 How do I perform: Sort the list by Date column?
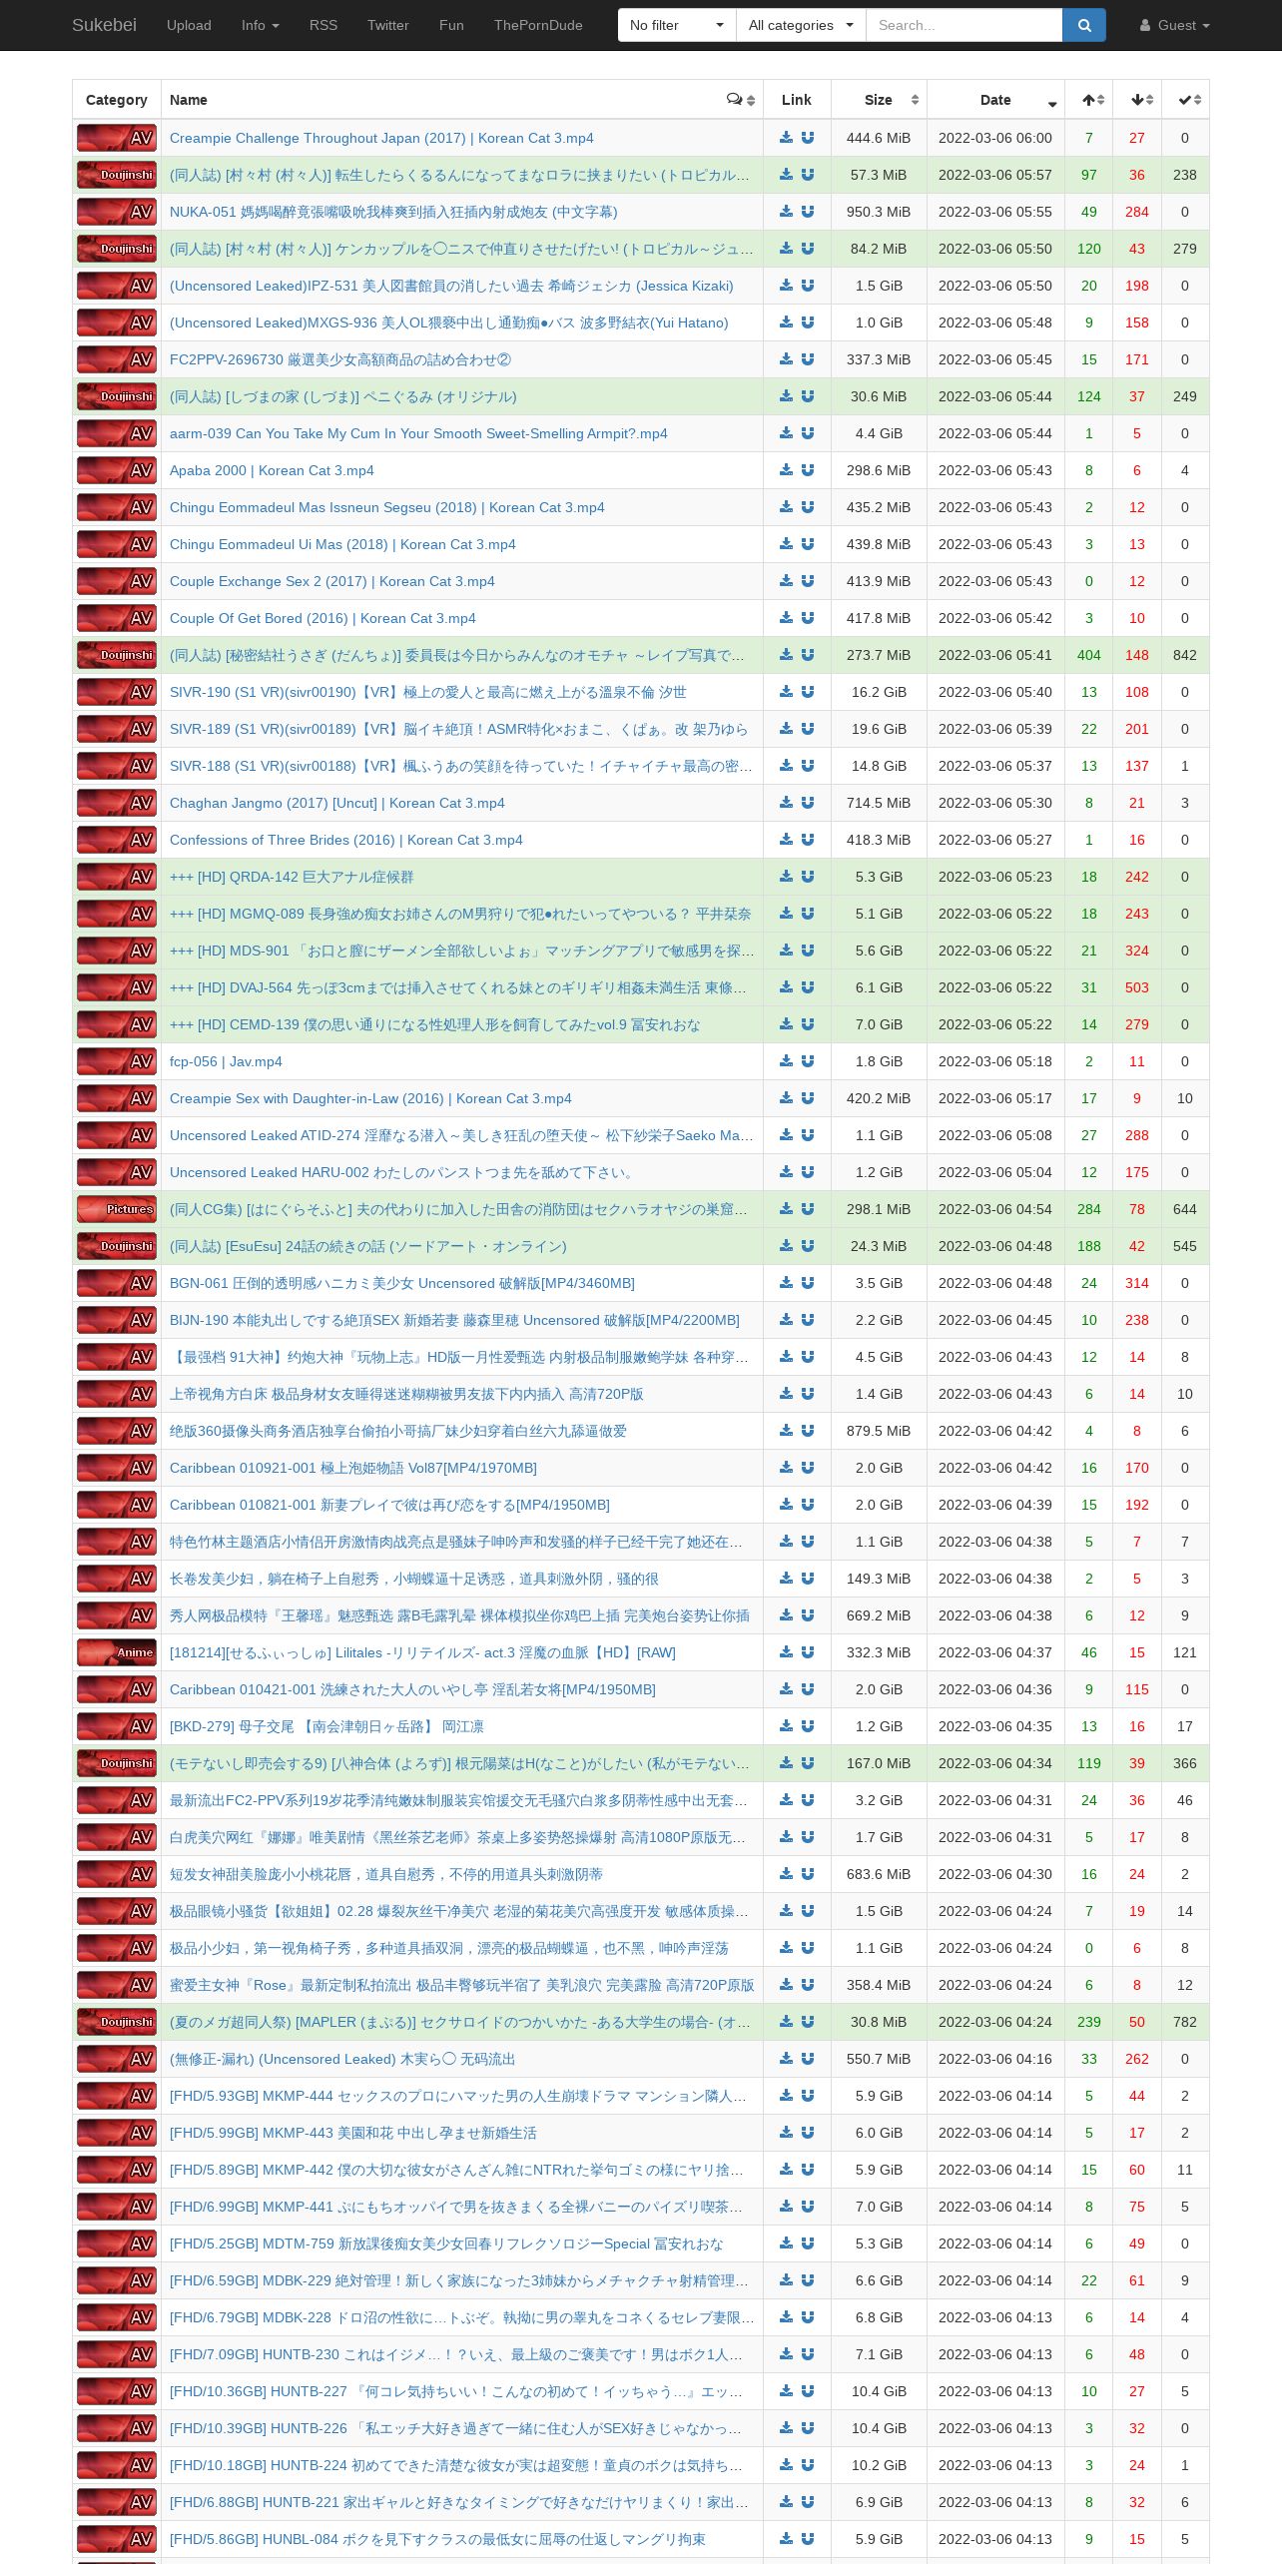[995, 100]
